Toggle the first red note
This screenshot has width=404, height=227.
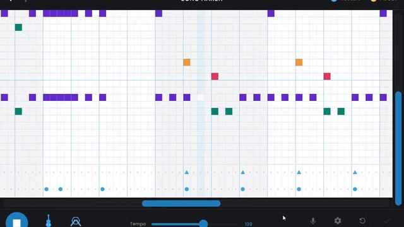[x=215, y=76]
